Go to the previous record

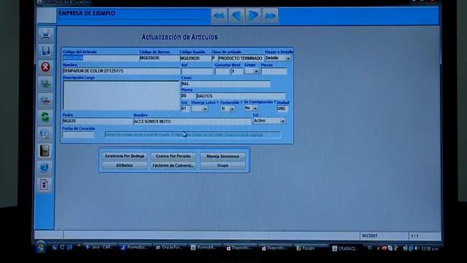(x=236, y=16)
